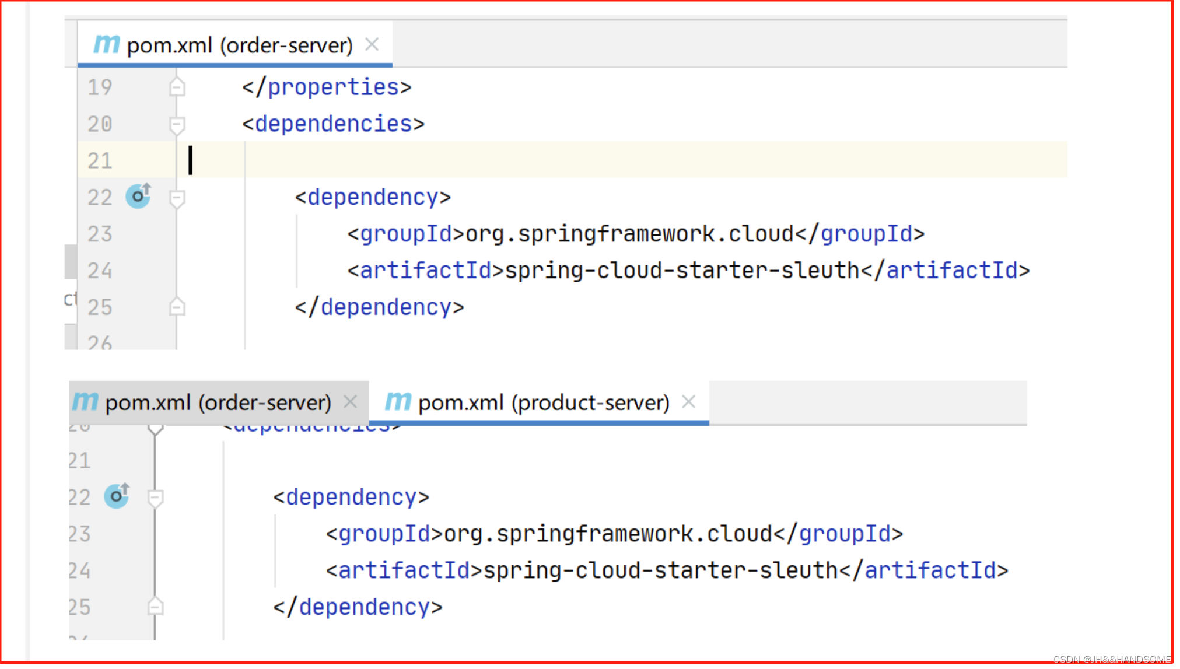Close the pom.xml (order-server) tab in top editor

pyautogui.click(x=372, y=44)
